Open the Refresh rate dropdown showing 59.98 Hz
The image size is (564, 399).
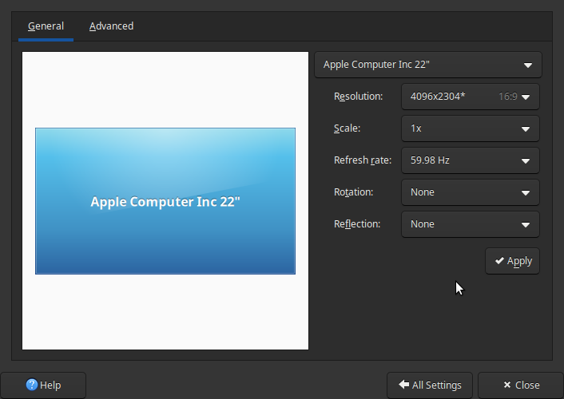click(x=470, y=160)
